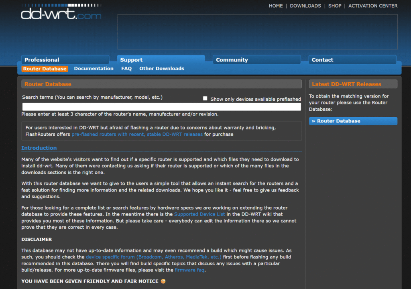Click the Show only devices available preflashed label
The width and height of the screenshot is (411, 289).
coord(256,99)
